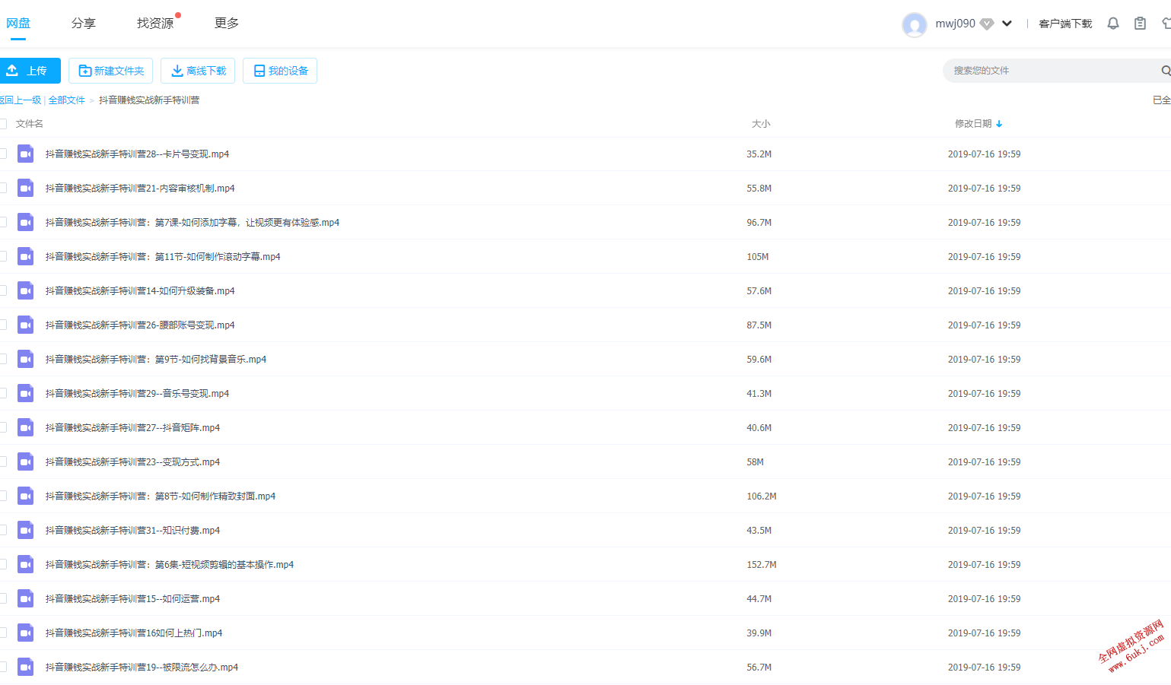Sort by the 文件名 column header
The height and width of the screenshot is (685, 1171).
click(x=30, y=124)
